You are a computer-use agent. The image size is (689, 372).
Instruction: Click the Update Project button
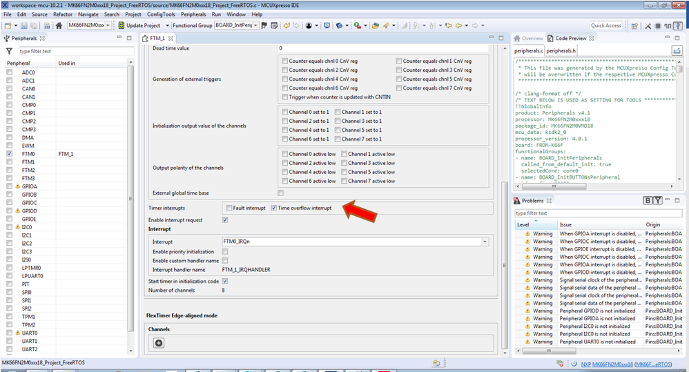[x=139, y=26]
